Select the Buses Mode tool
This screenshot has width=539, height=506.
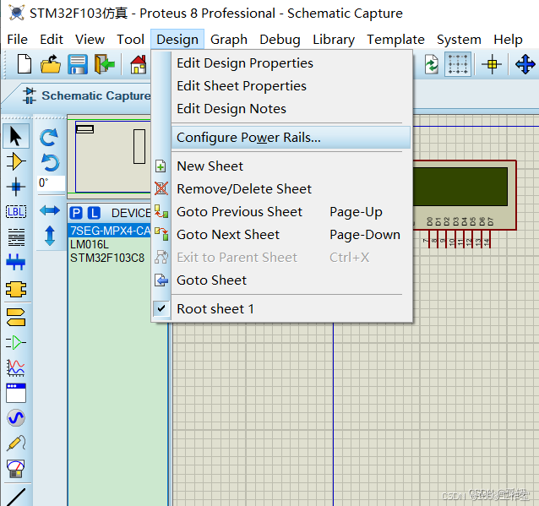(x=16, y=262)
